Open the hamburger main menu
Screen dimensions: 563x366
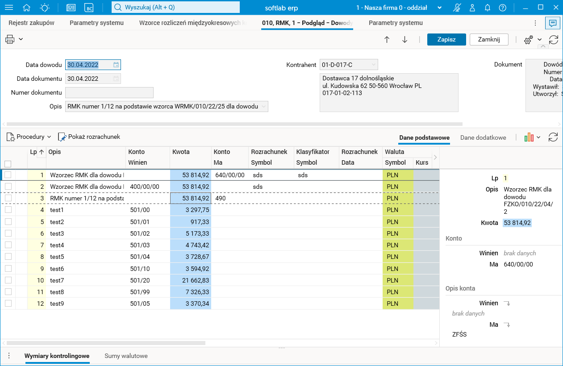pyautogui.click(x=8, y=8)
